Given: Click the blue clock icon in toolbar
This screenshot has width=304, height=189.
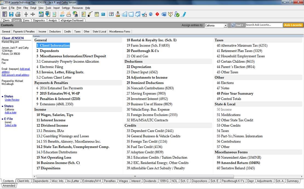Looking at the screenshot, I should click(x=151, y=14).
